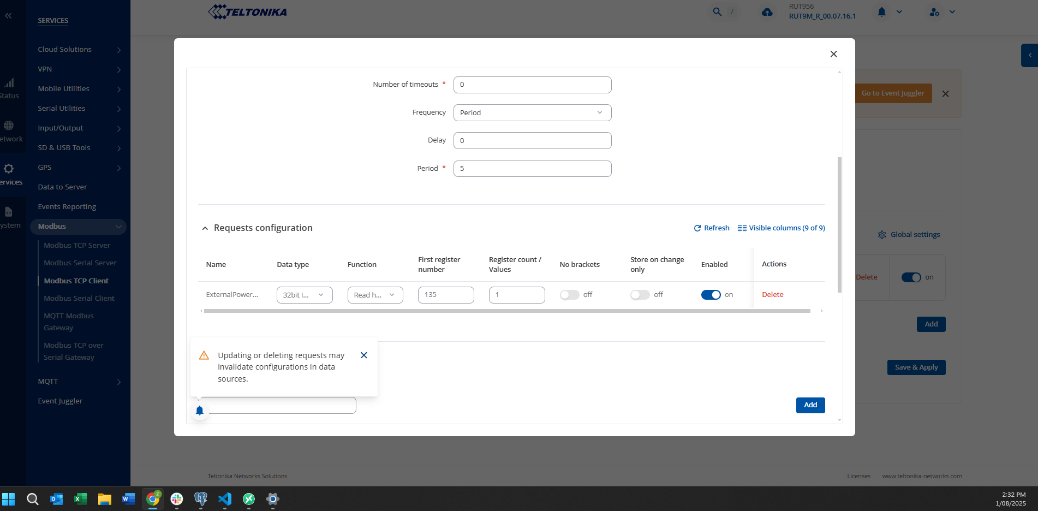Screen dimensions: 1038x511
Task: Open MQTT Modbus Gateway page
Action: [x=69, y=322]
